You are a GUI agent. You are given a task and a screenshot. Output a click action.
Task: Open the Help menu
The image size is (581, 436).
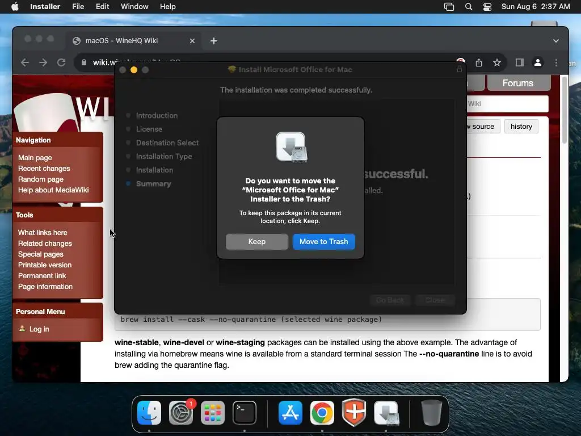click(x=167, y=7)
